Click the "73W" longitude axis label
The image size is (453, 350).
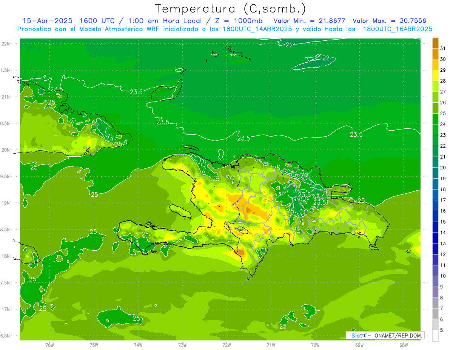click(182, 345)
